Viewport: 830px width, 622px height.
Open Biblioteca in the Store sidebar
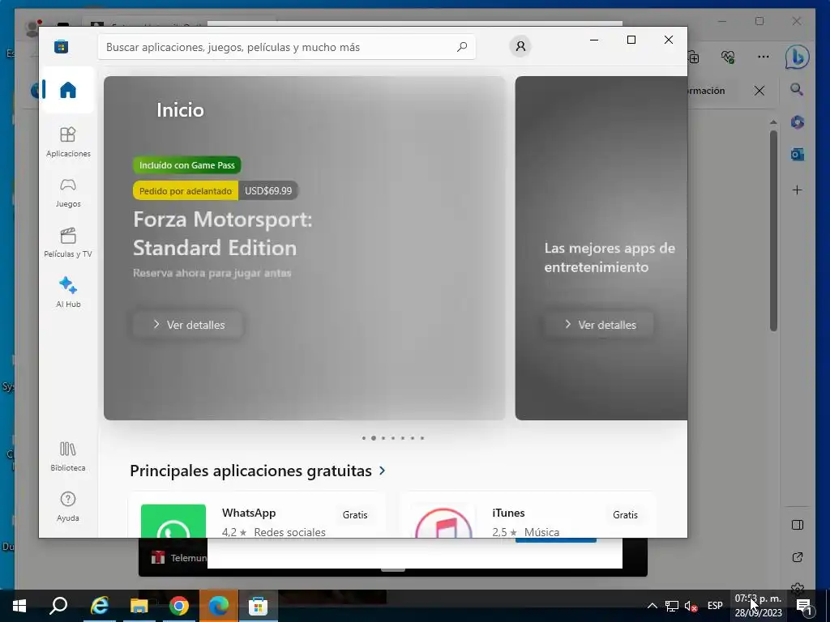68,457
